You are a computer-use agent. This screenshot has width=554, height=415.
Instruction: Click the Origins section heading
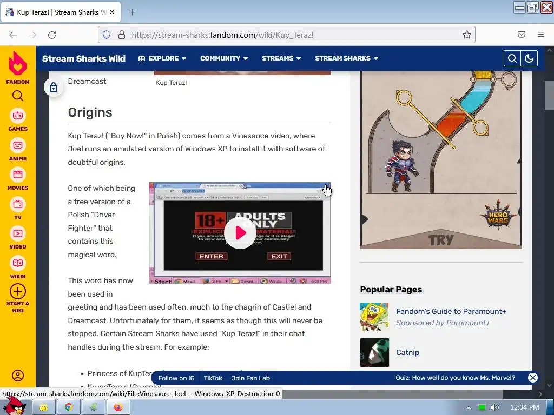(90, 112)
